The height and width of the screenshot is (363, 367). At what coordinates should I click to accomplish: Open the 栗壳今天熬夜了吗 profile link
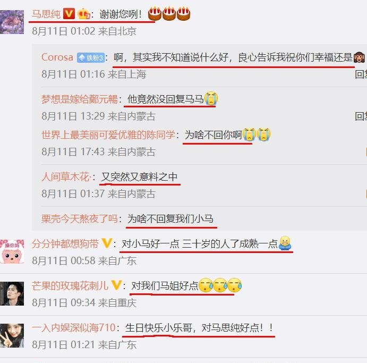(x=80, y=219)
